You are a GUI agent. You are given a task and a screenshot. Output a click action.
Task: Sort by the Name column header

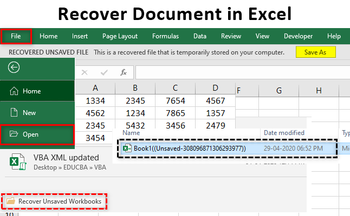click(131, 133)
